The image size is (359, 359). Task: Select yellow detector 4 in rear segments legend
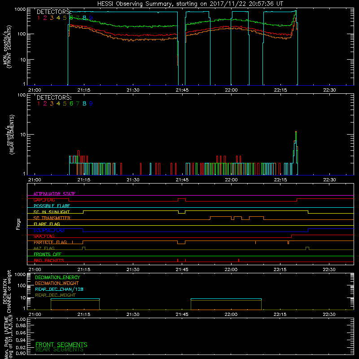tap(58, 104)
